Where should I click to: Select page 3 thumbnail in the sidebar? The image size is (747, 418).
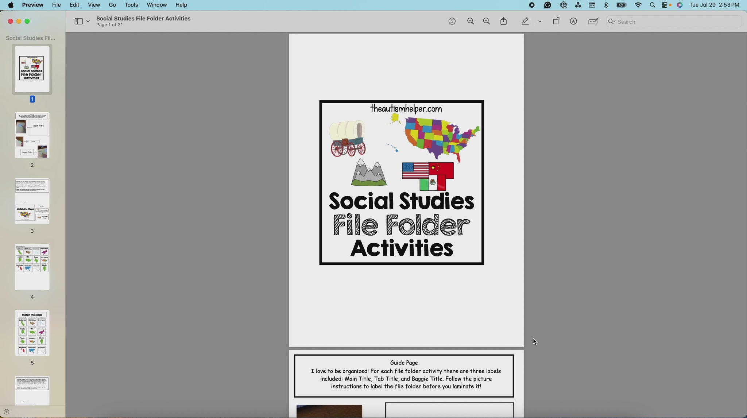tap(32, 201)
